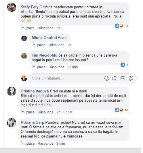Screen dimensions: 143x153
Task: Open the sticker picker icon
Action: coord(131,78)
